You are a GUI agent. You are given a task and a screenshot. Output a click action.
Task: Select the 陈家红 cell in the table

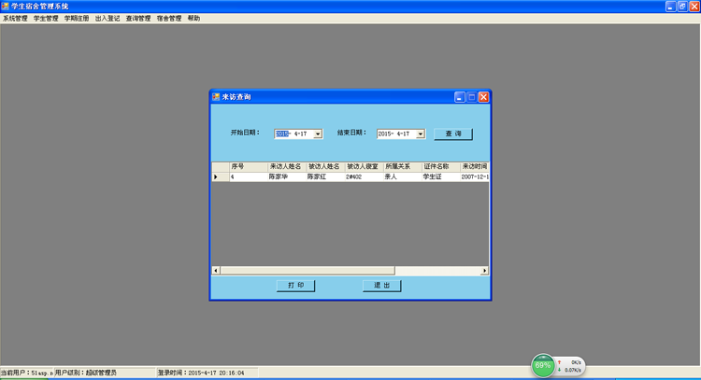323,176
